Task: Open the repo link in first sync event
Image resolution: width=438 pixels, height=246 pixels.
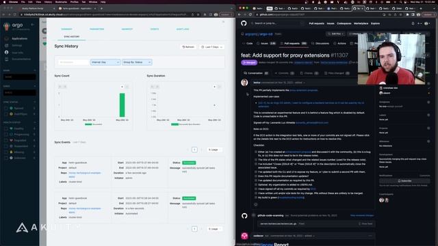Action: click(84, 175)
